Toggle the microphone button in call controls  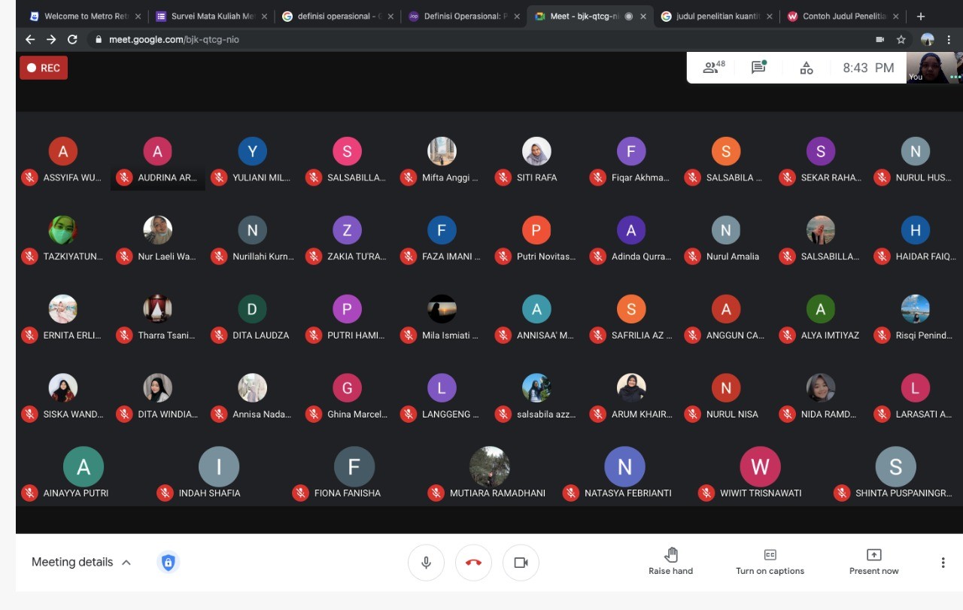(x=426, y=563)
